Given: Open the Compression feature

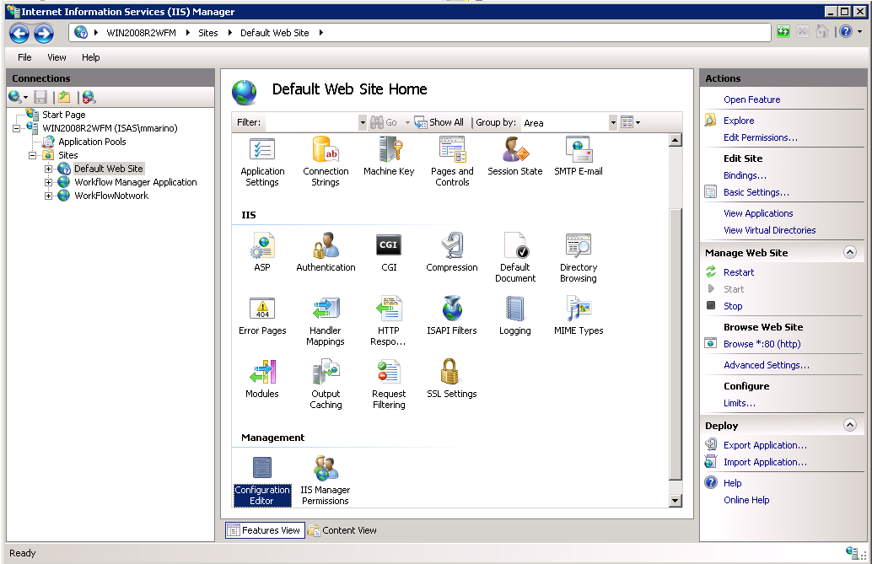Looking at the screenshot, I should (x=452, y=253).
